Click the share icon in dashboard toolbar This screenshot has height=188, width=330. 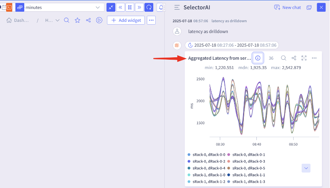[88, 20]
